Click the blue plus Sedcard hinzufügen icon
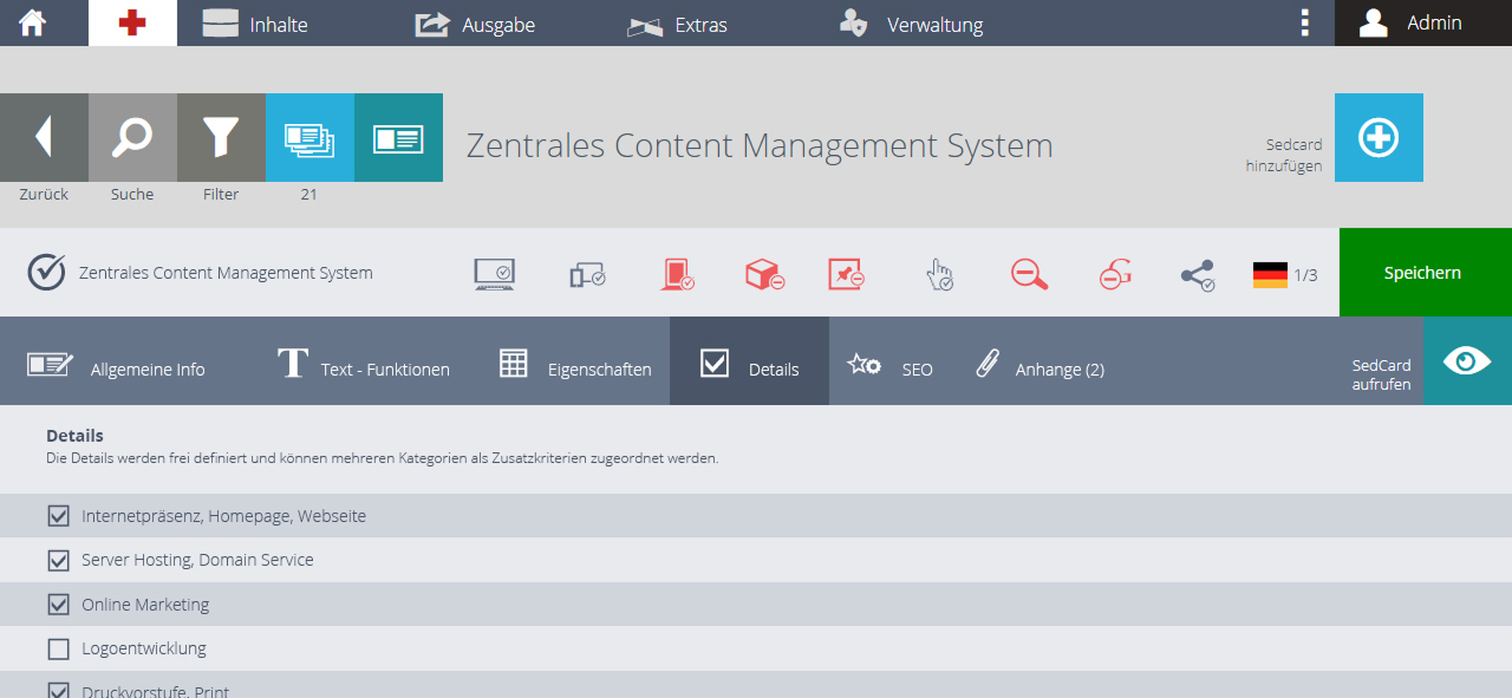The height and width of the screenshot is (698, 1512). 1378,137
